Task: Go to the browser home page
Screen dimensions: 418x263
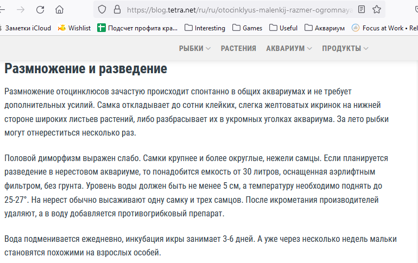Action: point(59,10)
